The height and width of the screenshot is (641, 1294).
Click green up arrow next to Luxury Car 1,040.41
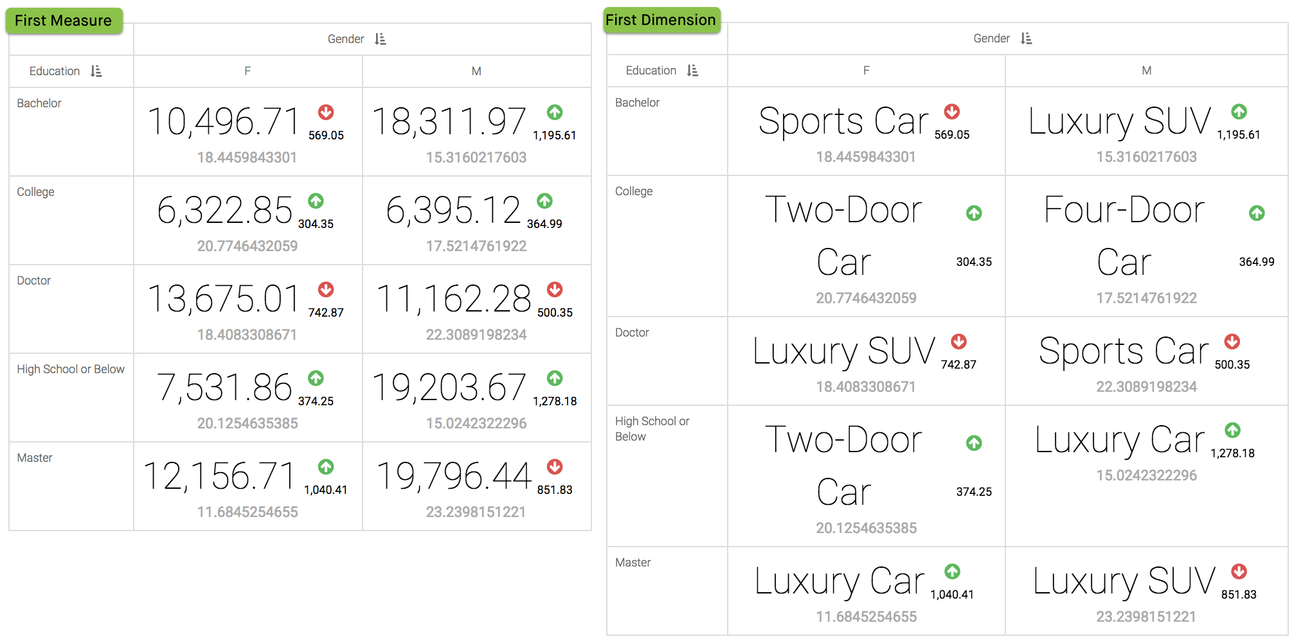[x=952, y=571]
